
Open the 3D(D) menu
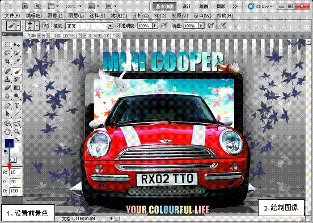(160, 15)
